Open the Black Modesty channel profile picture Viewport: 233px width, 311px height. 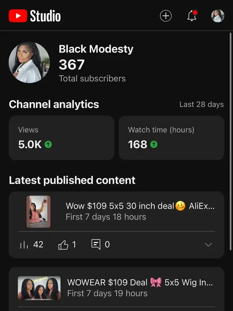(29, 62)
